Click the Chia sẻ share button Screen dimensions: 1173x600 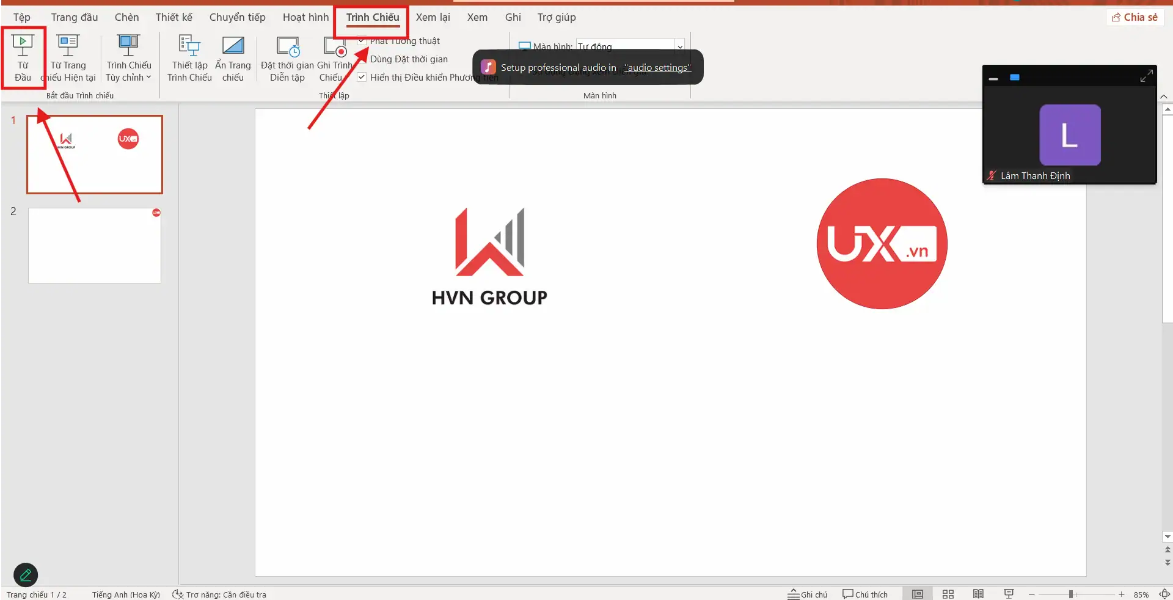[1135, 17]
